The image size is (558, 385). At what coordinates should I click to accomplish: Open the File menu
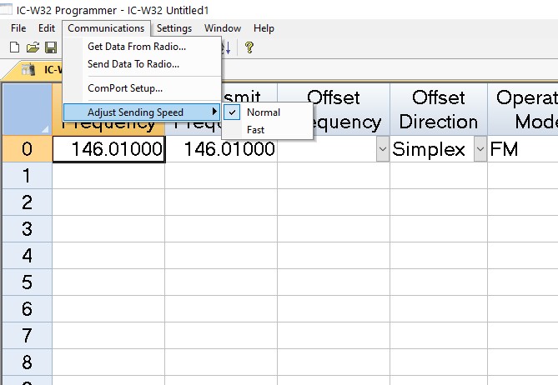point(18,28)
